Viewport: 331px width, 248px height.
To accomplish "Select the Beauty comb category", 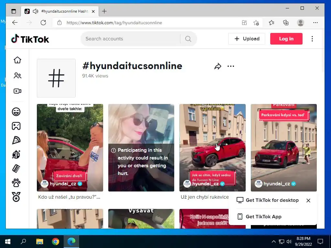I will tap(16, 169).
